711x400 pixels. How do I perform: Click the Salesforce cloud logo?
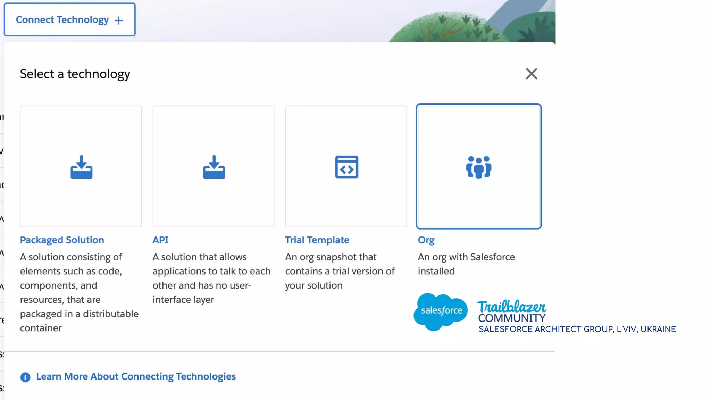point(441,311)
